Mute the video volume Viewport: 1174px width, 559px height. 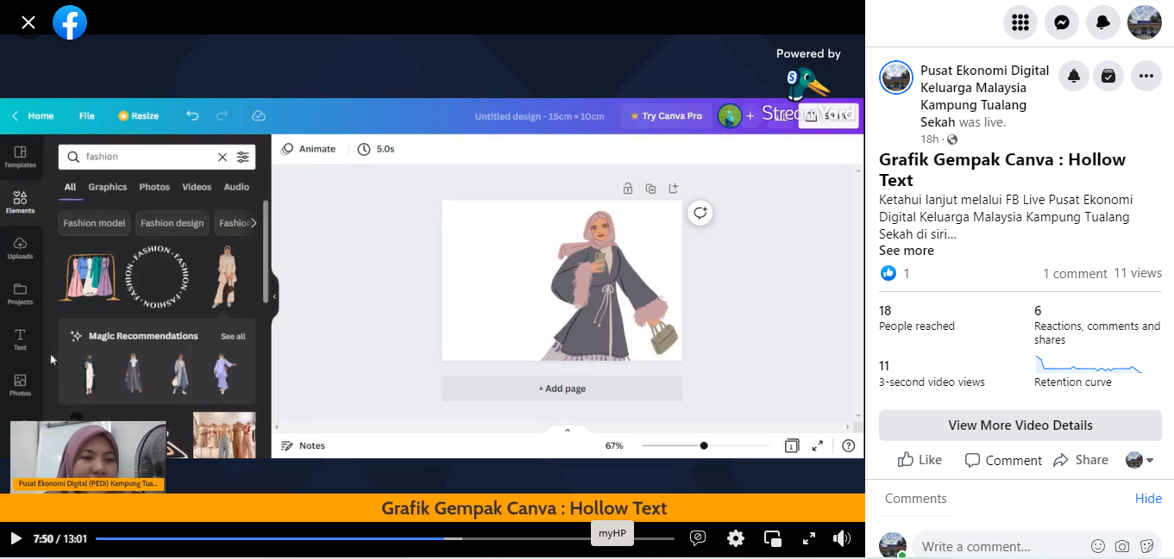click(842, 538)
